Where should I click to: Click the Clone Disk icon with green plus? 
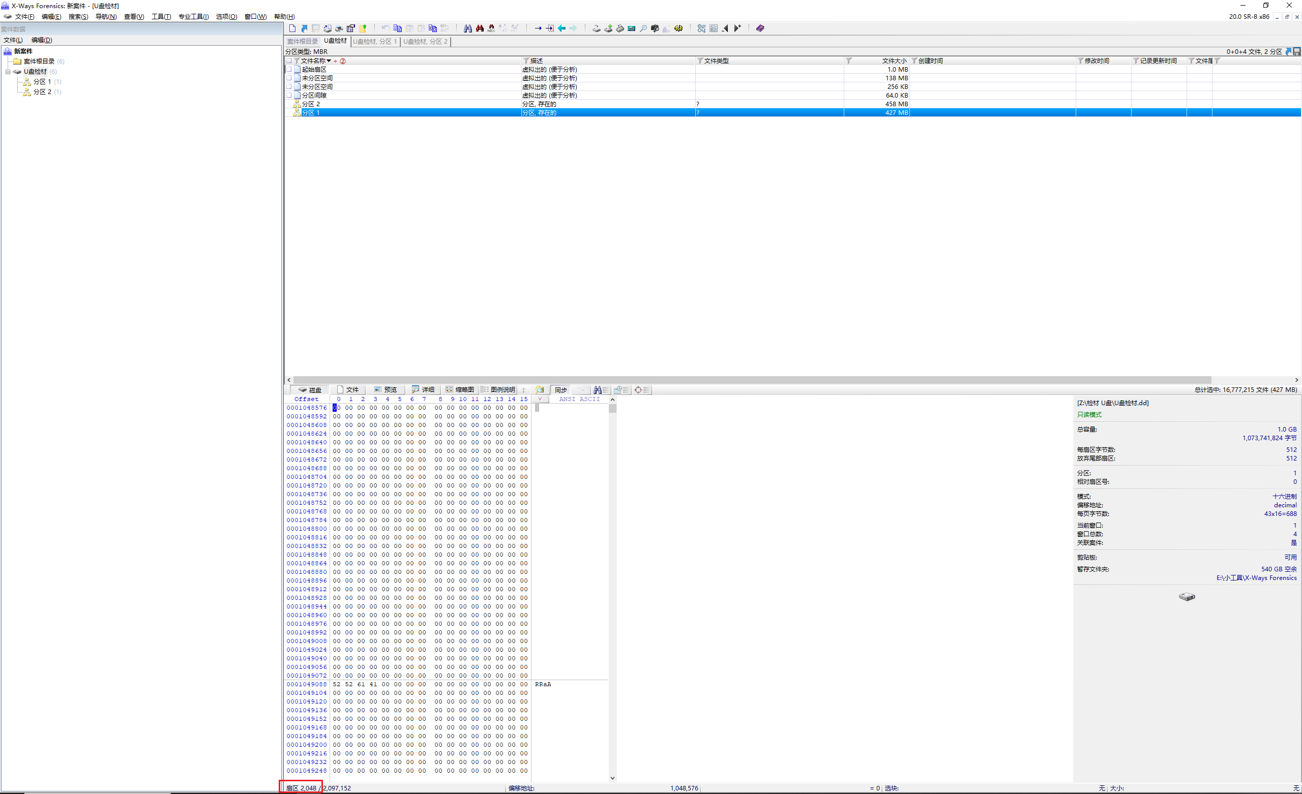click(608, 28)
